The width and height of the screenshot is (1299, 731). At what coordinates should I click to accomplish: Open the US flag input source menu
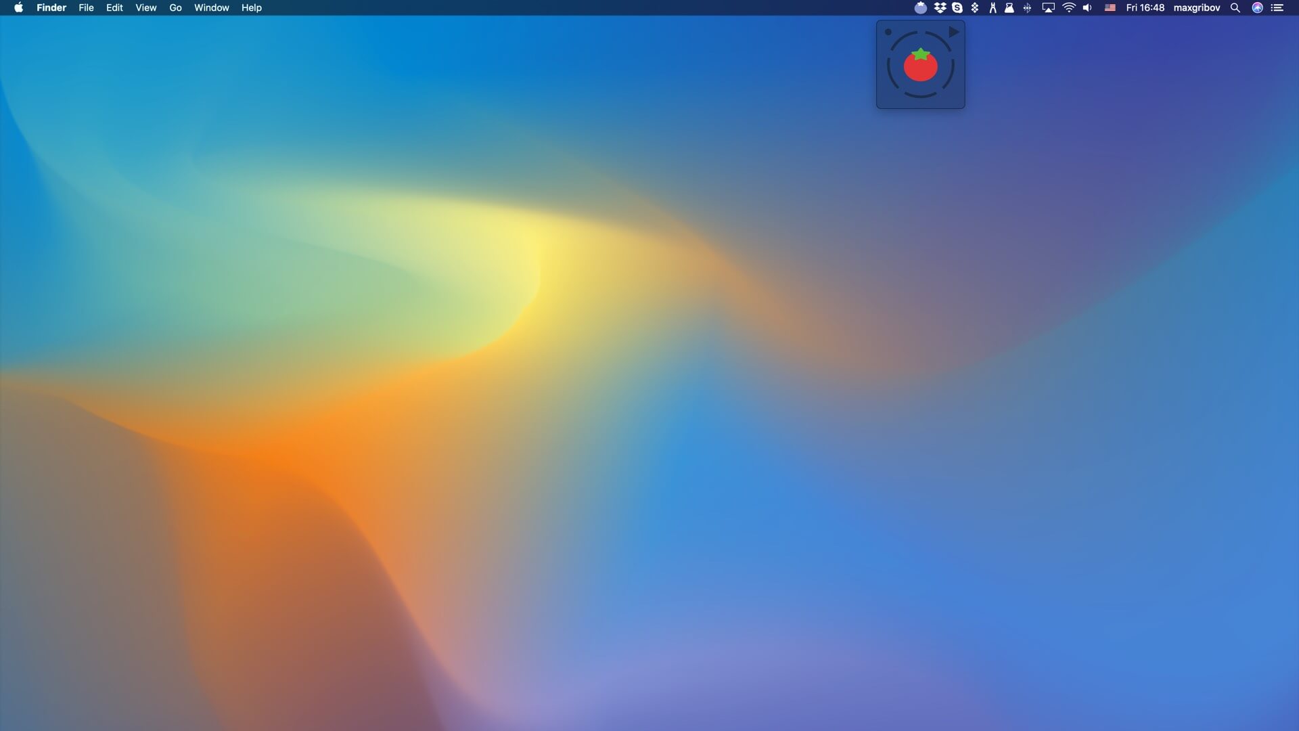point(1110,8)
